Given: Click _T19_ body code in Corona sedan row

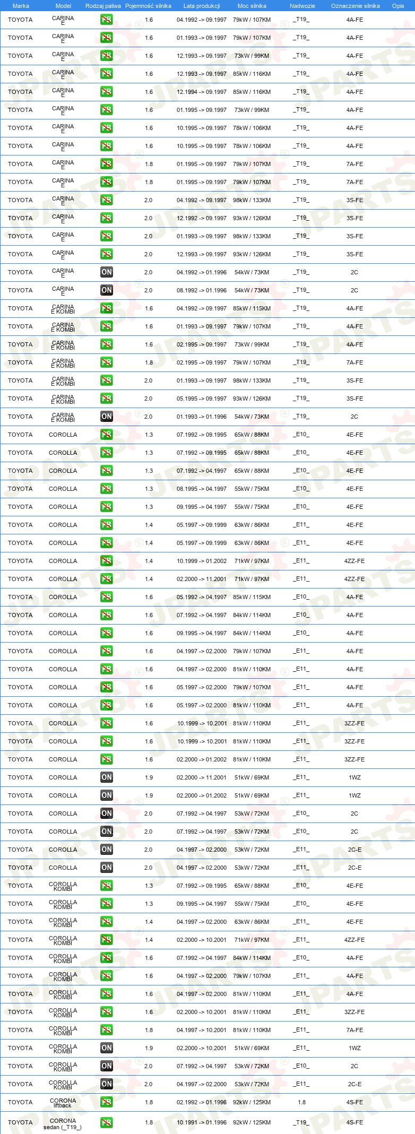Looking at the screenshot, I should (301, 1122).
